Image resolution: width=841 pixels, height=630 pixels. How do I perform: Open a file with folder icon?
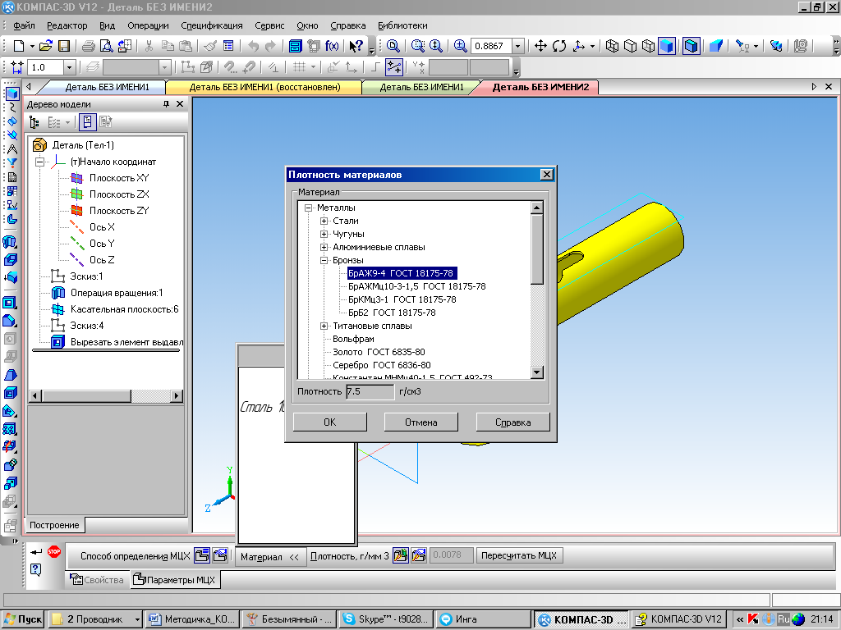pyautogui.click(x=46, y=46)
